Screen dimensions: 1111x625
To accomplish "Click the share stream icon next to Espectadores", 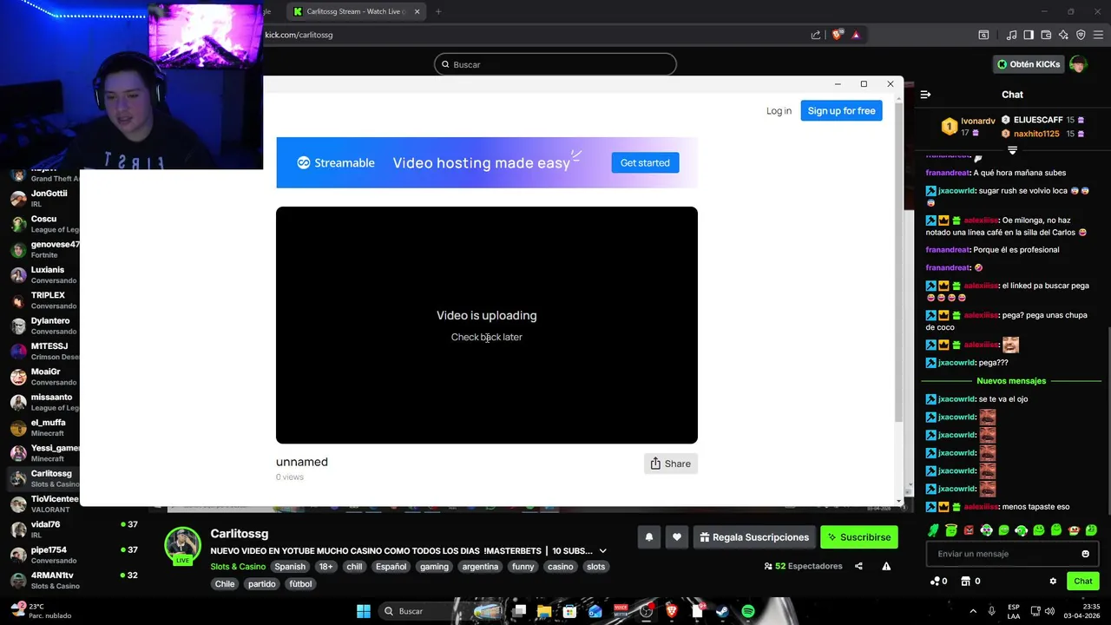I will pyautogui.click(x=858, y=566).
